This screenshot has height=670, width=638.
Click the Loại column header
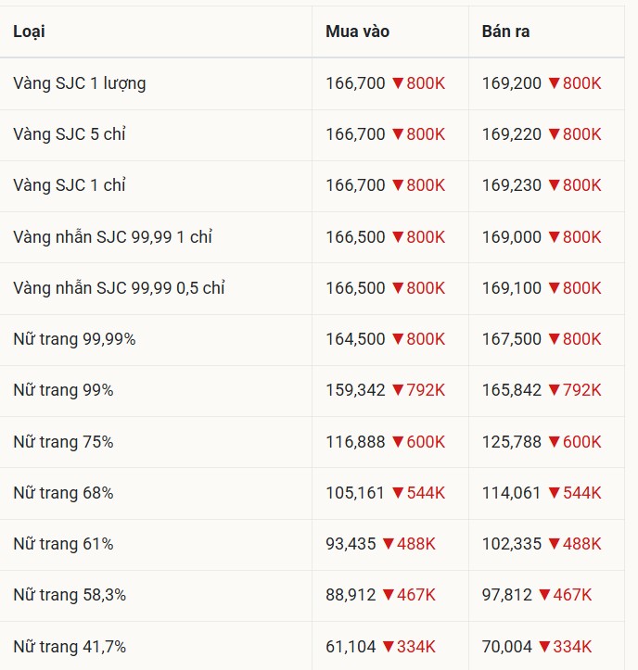point(29,32)
